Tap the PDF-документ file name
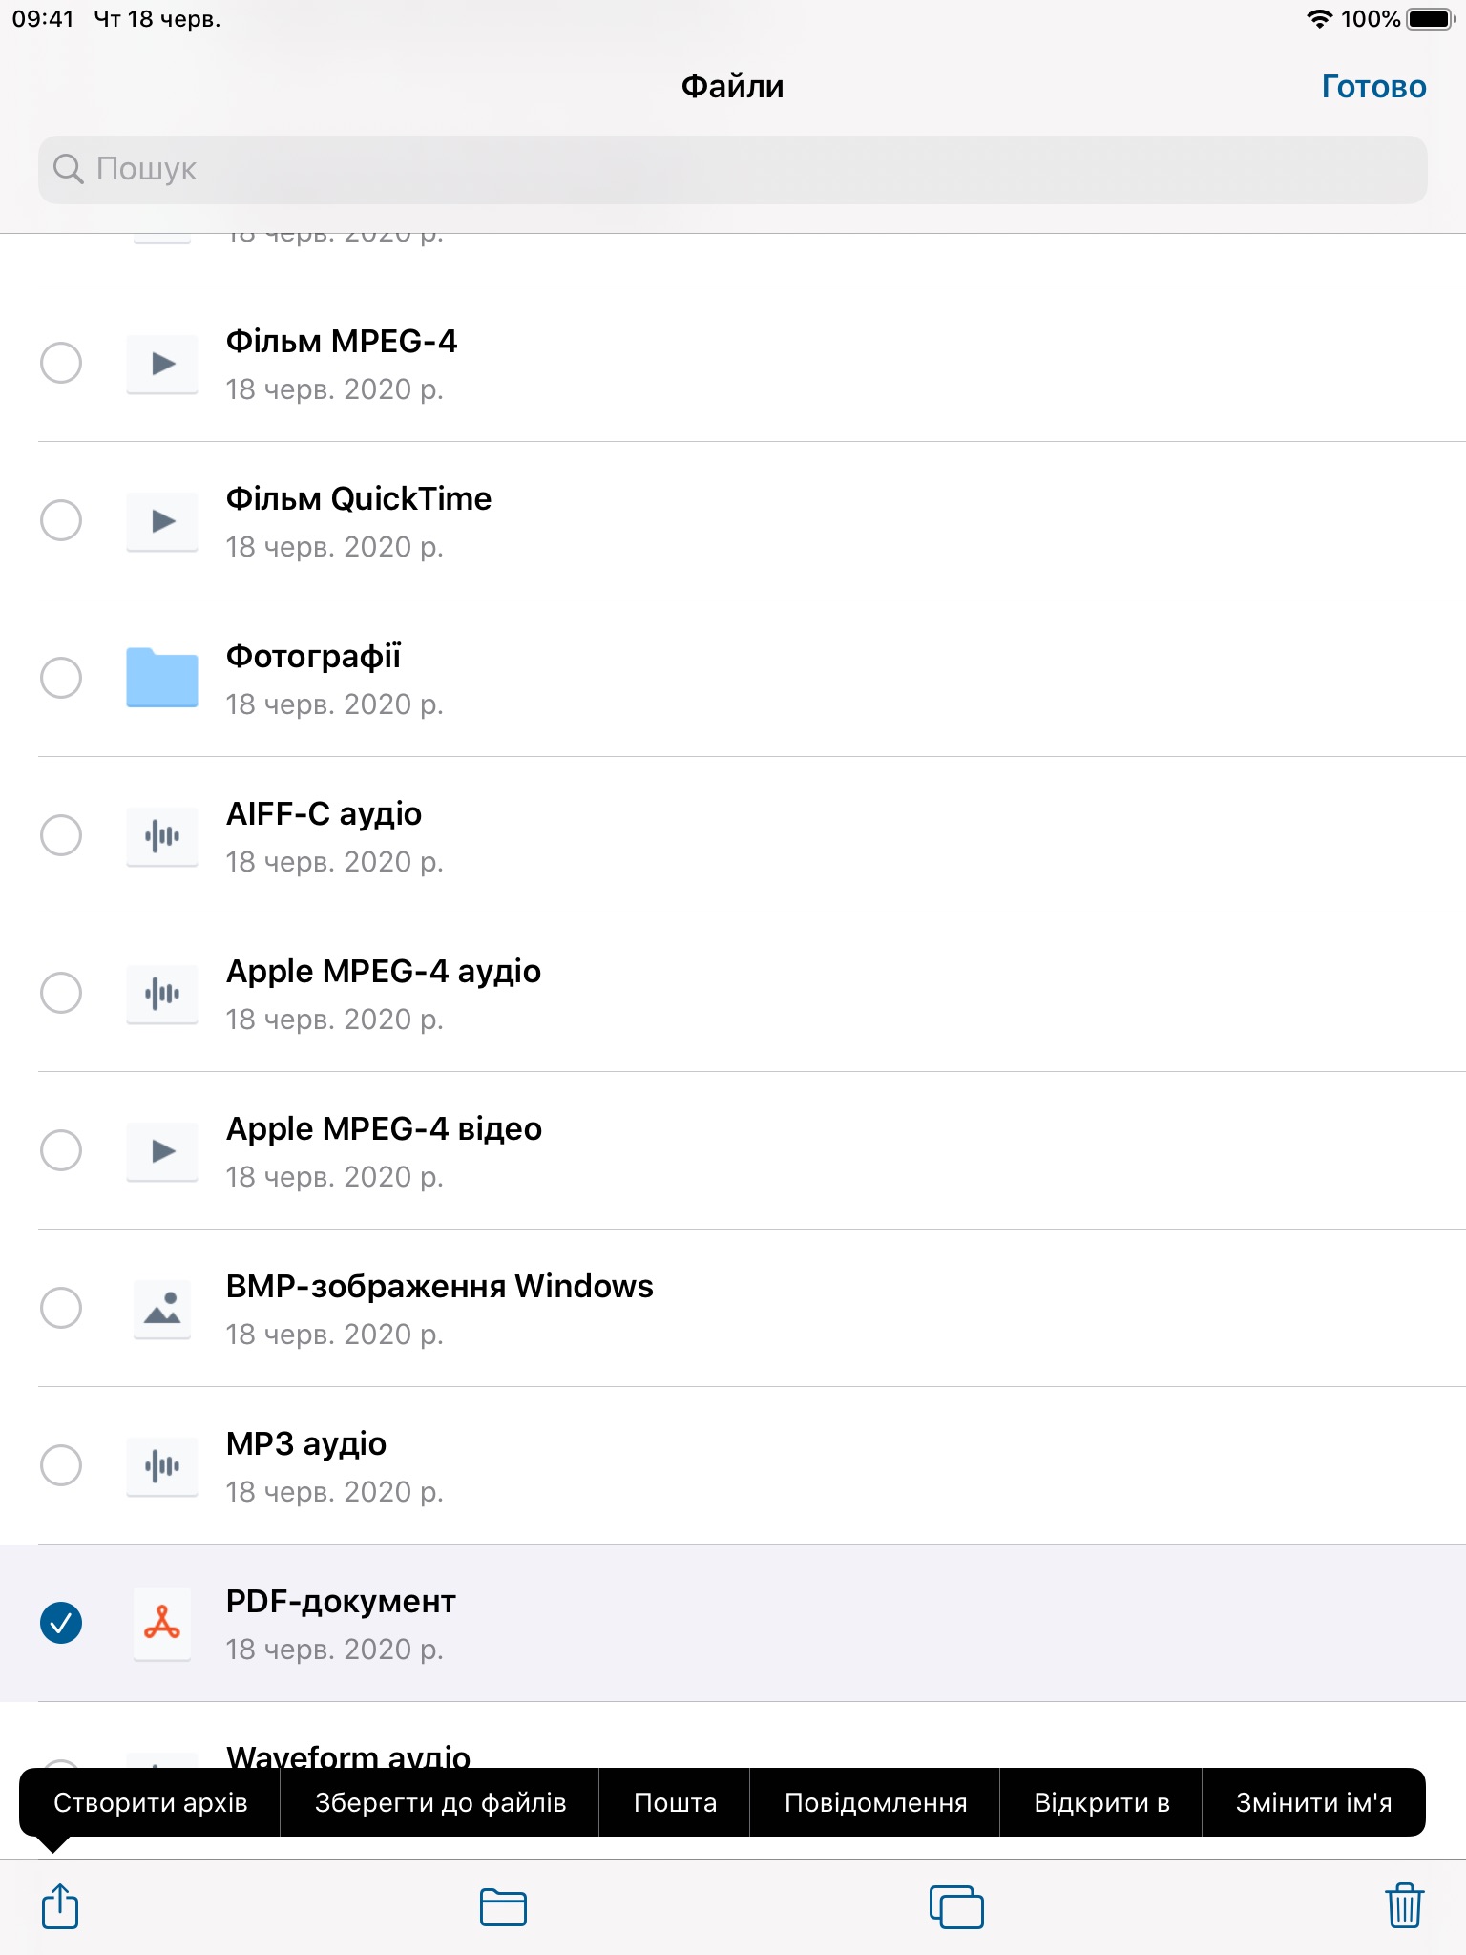Screen dimensions: 1466x1955 point(341,1602)
